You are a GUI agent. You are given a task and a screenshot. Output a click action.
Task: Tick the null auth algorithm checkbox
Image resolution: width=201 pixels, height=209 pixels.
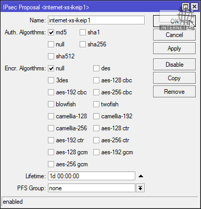(x=51, y=44)
